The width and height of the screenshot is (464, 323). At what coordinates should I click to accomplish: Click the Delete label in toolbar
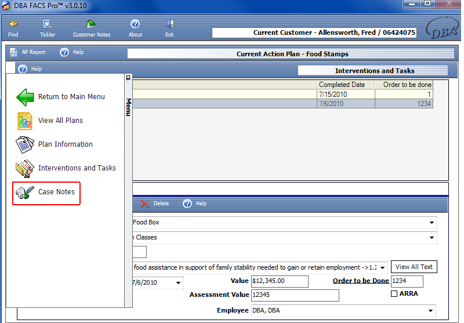[x=161, y=204]
